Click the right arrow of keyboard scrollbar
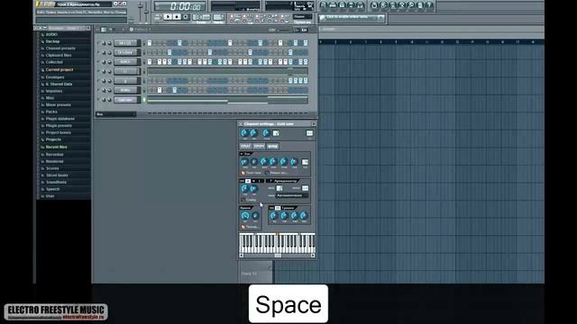The image size is (577, 324). [313, 256]
